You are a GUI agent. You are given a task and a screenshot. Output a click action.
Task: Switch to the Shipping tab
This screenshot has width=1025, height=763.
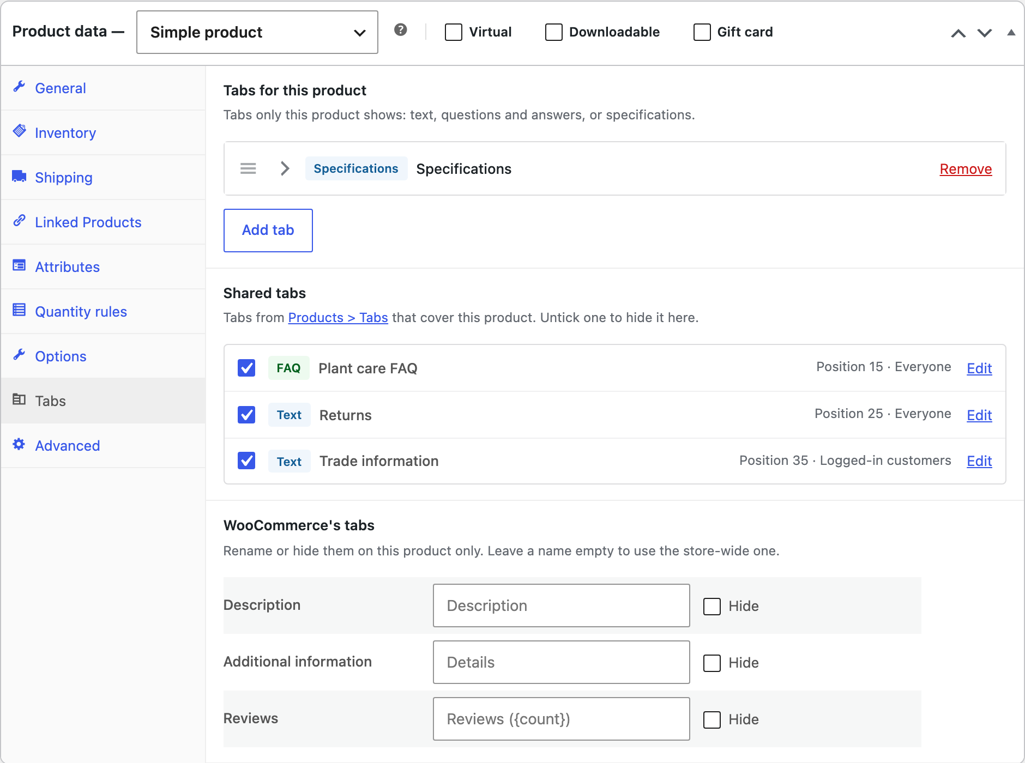[104, 178]
